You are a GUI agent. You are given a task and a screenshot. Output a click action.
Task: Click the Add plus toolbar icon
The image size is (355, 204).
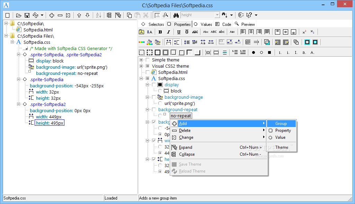point(52,15)
